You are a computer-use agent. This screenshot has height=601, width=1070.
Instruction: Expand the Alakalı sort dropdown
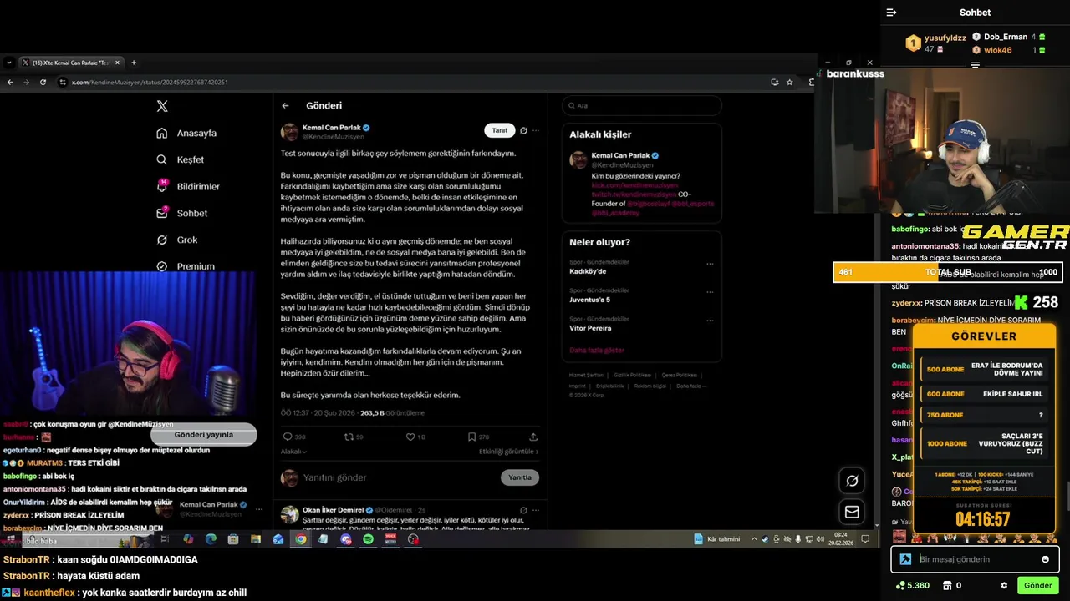293,452
